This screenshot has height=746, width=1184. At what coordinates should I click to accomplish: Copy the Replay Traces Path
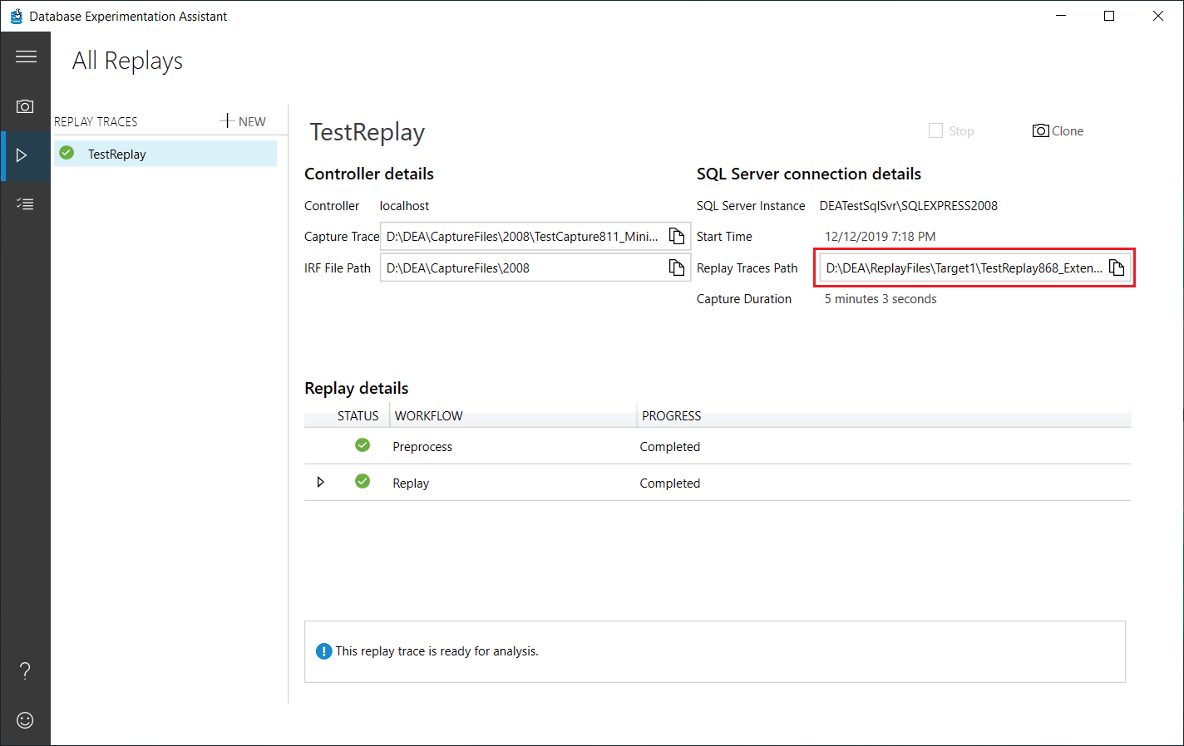coord(1117,267)
